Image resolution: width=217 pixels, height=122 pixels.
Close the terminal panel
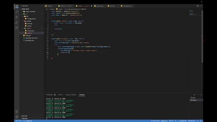[201, 95]
